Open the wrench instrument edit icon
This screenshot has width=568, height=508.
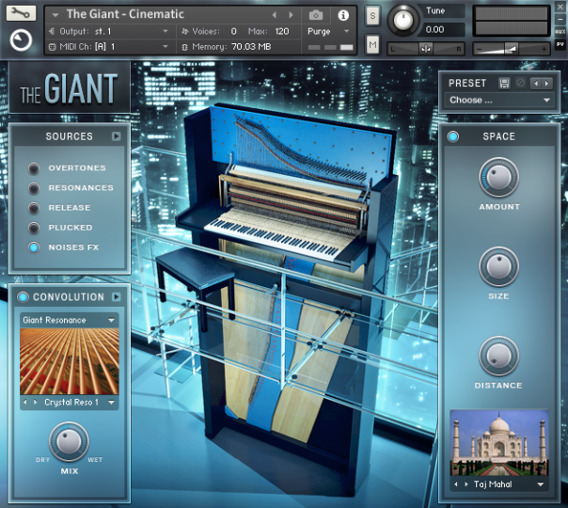(x=20, y=14)
